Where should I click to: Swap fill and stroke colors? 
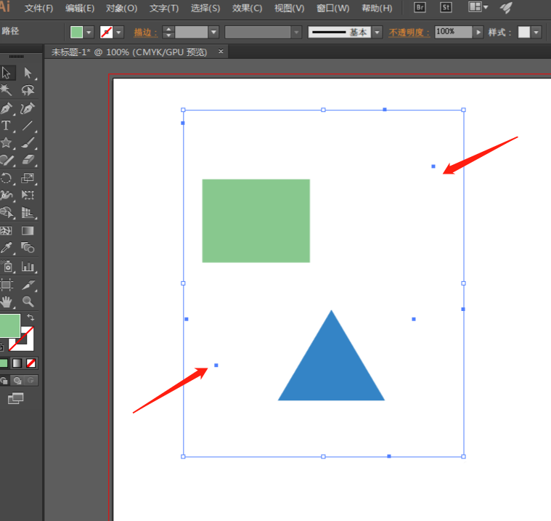click(x=30, y=318)
